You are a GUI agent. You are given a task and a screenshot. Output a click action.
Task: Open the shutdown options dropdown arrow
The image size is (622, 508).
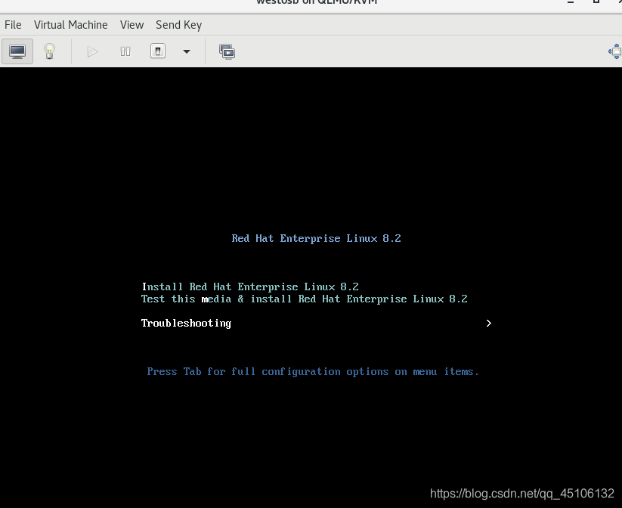(187, 51)
